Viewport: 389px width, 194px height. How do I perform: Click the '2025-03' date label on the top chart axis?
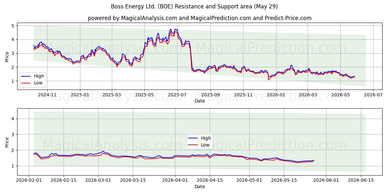tap(112, 95)
